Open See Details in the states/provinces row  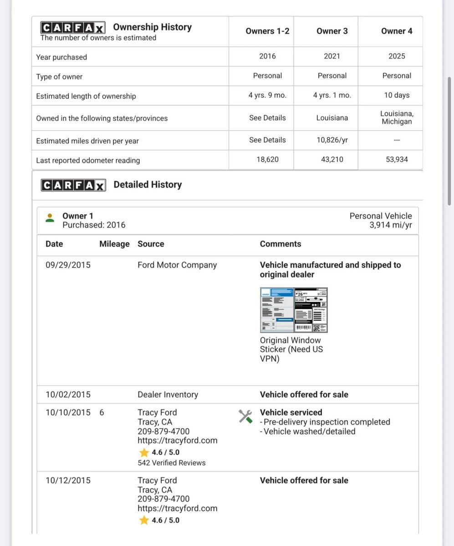click(x=267, y=118)
